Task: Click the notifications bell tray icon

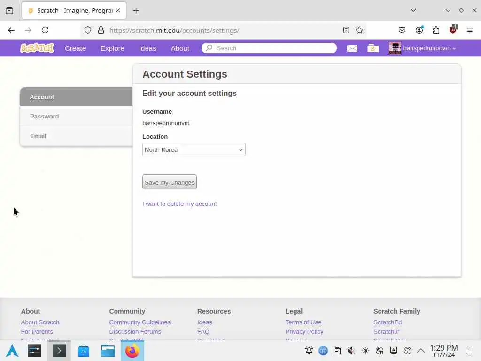Action: pos(309,351)
